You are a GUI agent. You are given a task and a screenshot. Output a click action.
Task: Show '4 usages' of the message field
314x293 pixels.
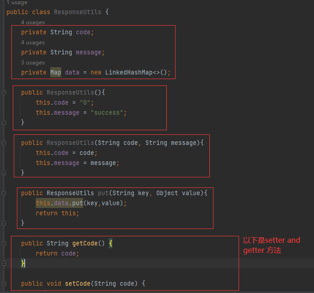32,43
